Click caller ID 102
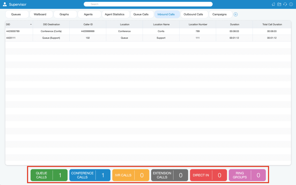 click(88, 38)
